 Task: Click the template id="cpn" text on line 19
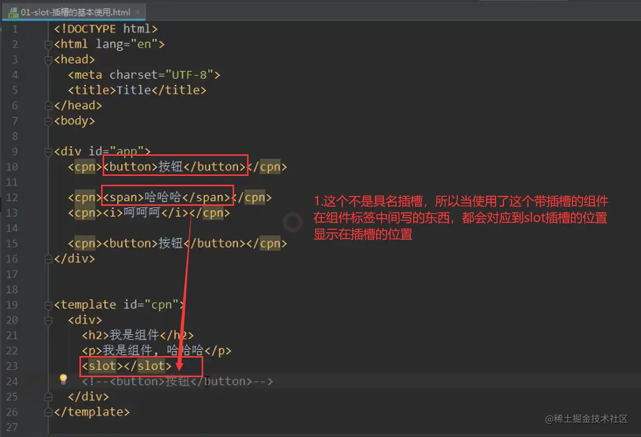point(120,304)
